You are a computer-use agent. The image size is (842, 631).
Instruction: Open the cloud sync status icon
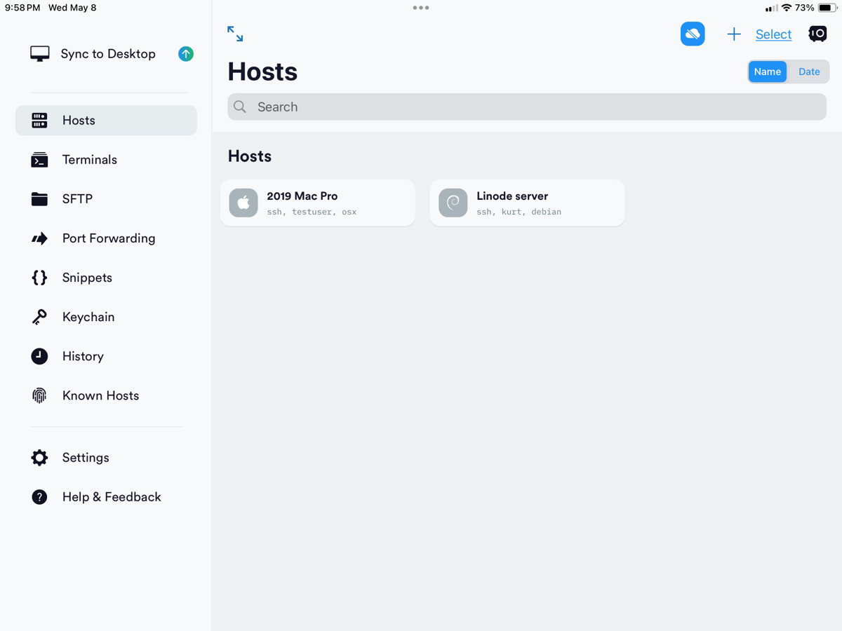coord(693,34)
